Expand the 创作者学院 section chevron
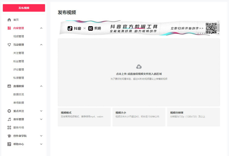The width and height of the screenshot is (229, 156). pos(41,136)
